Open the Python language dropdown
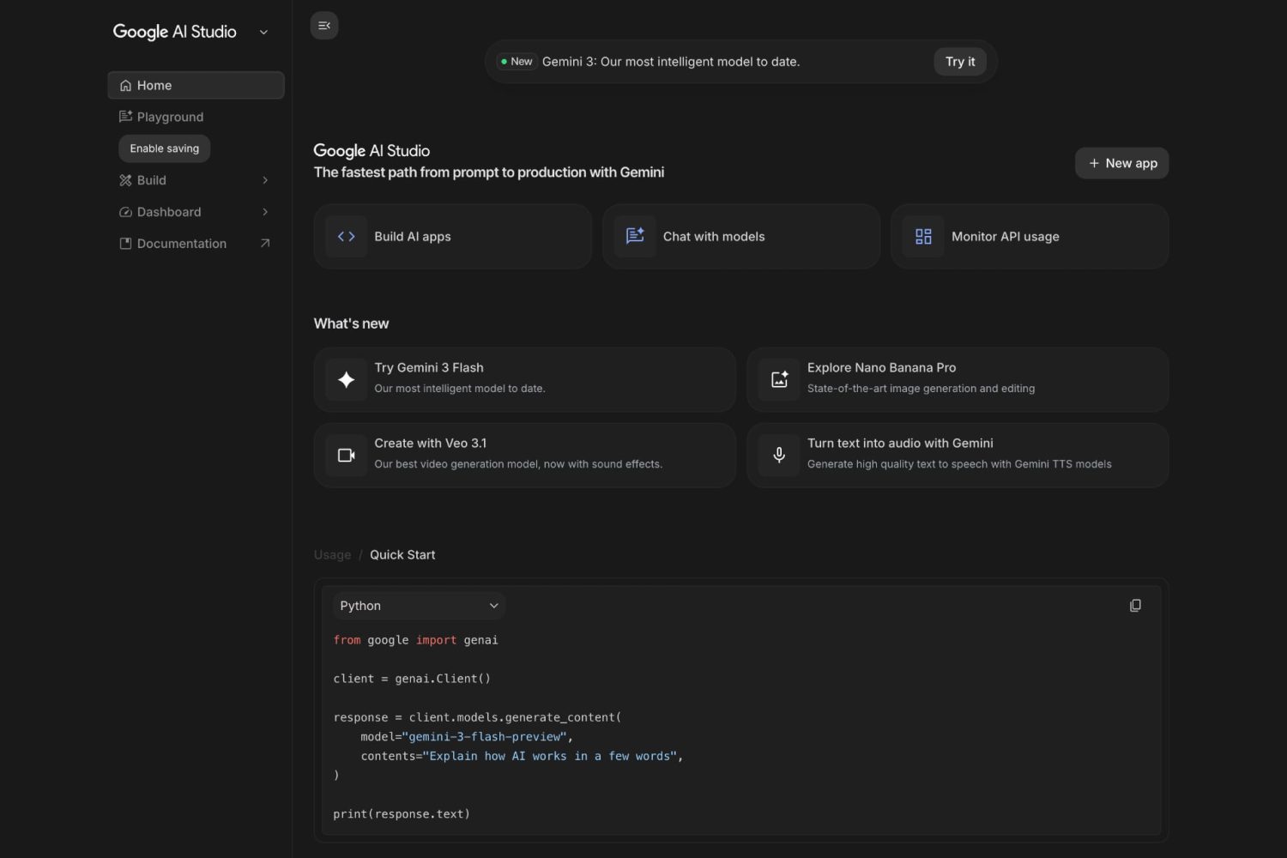Image resolution: width=1287 pixels, height=858 pixels. click(x=419, y=605)
